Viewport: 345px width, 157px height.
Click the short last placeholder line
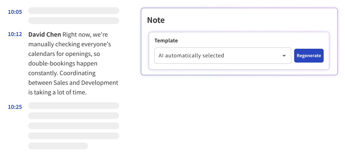pyautogui.click(x=58, y=146)
